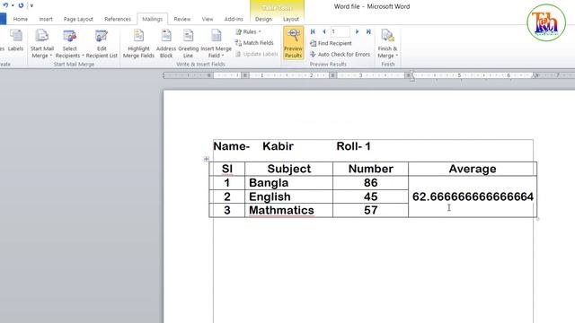575x323 pixels.
Task: Click the name Kabir text
Action: click(x=278, y=146)
